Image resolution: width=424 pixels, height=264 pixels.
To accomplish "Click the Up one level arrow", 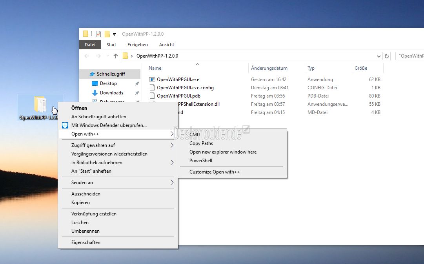I will point(116,56).
